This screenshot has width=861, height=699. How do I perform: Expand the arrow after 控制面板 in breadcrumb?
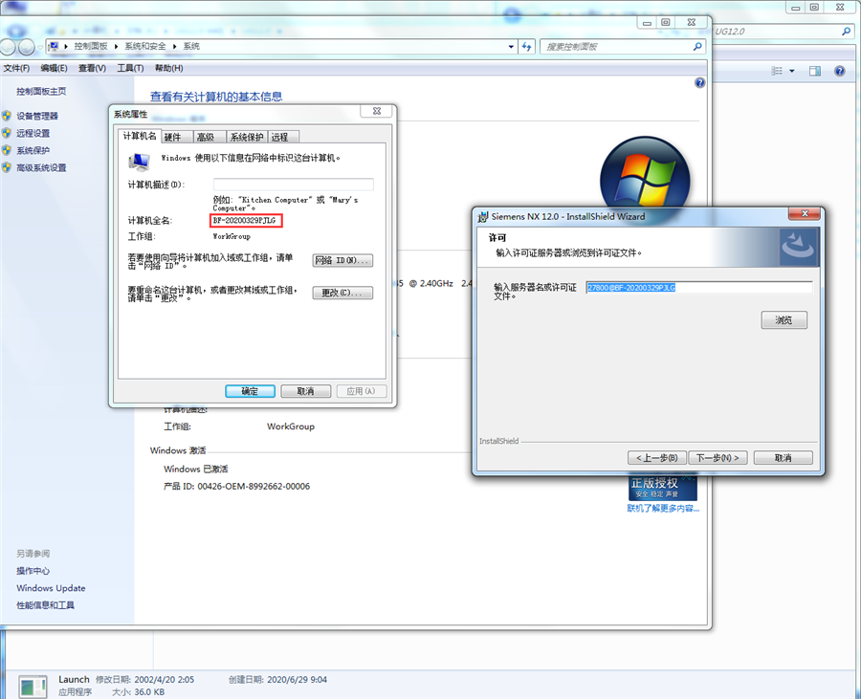click(x=117, y=47)
